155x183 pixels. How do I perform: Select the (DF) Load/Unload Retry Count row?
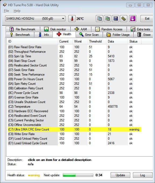point(75,139)
